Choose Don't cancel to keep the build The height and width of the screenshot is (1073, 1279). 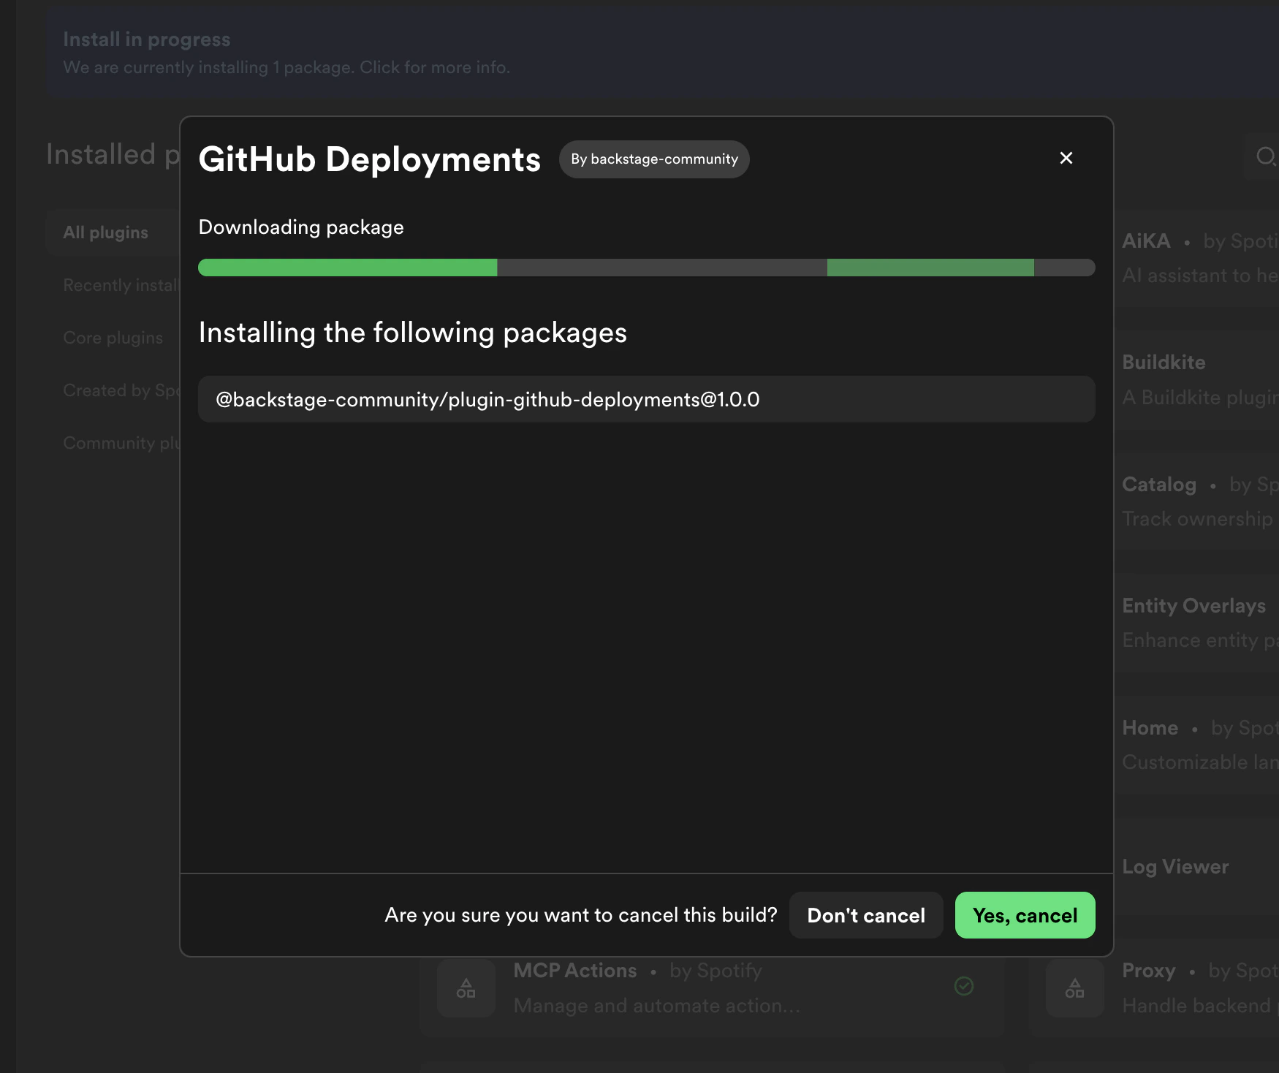pyautogui.click(x=866, y=915)
